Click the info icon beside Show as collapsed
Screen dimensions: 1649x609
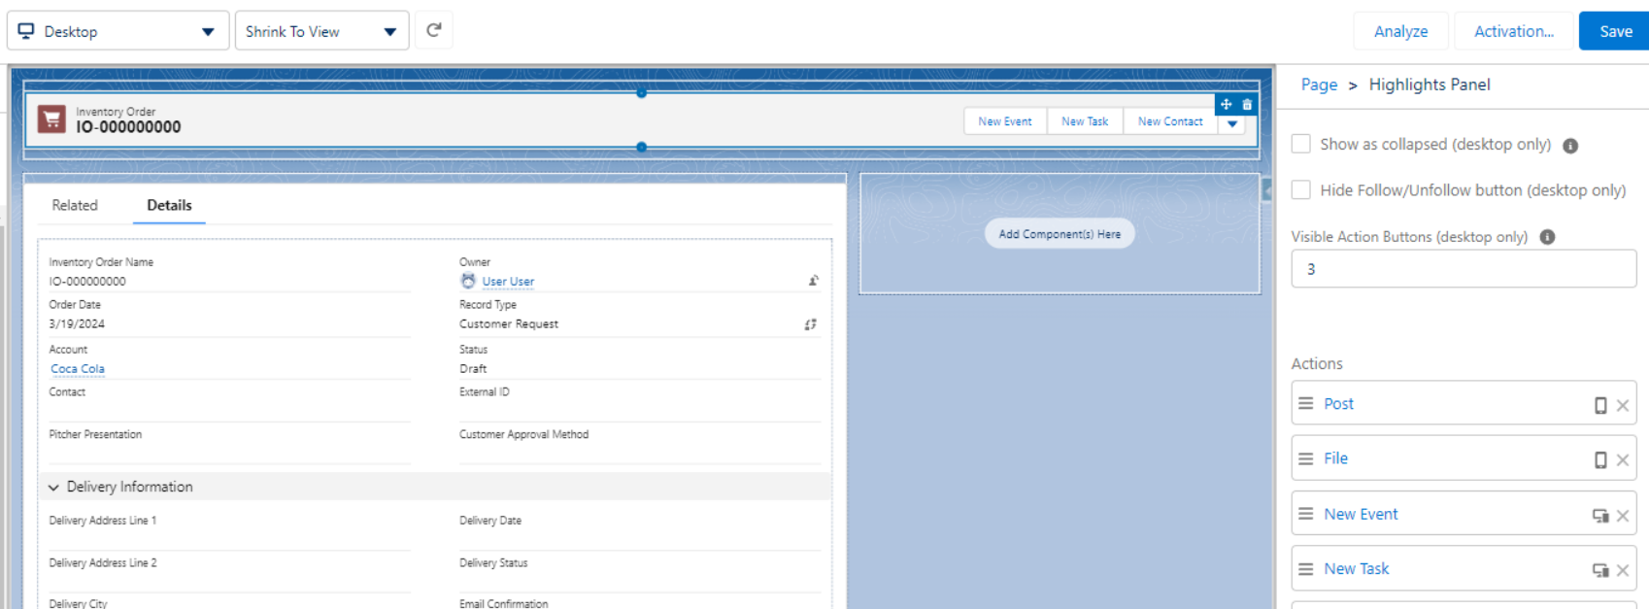1570,146
